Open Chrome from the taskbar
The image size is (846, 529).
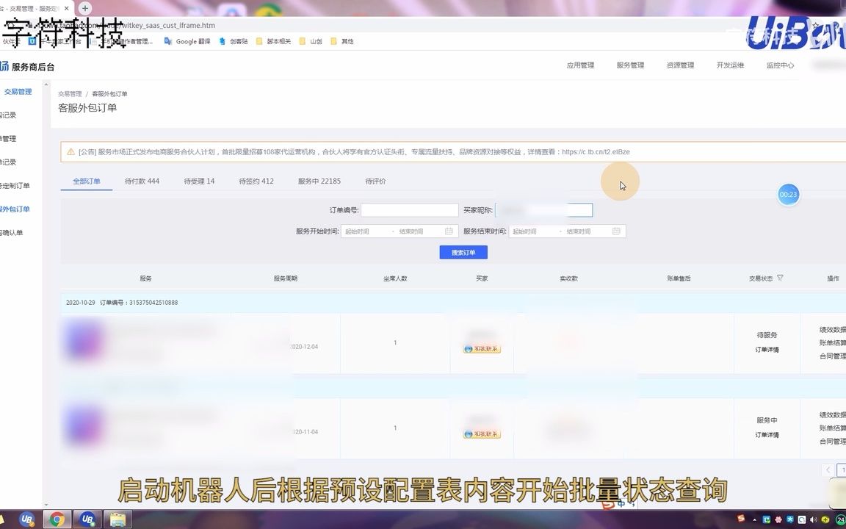click(x=58, y=519)
